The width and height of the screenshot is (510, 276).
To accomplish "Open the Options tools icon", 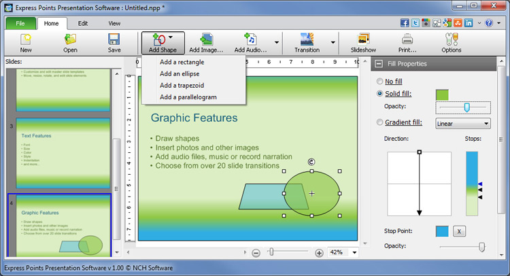I will pos(451,39).
